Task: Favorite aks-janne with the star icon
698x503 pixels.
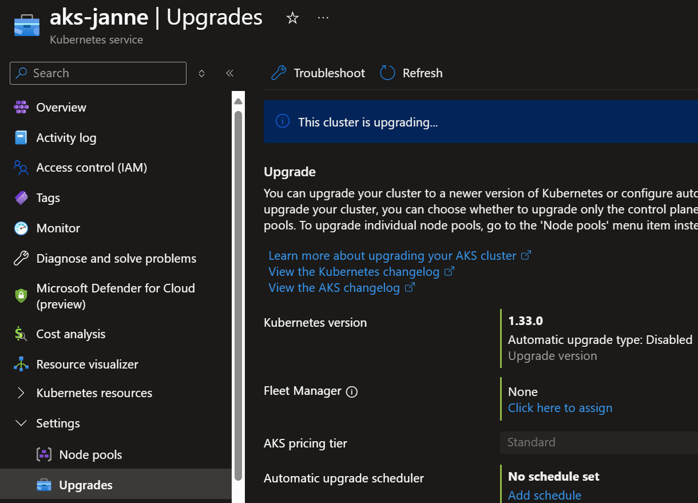Action: pos(292,18)
